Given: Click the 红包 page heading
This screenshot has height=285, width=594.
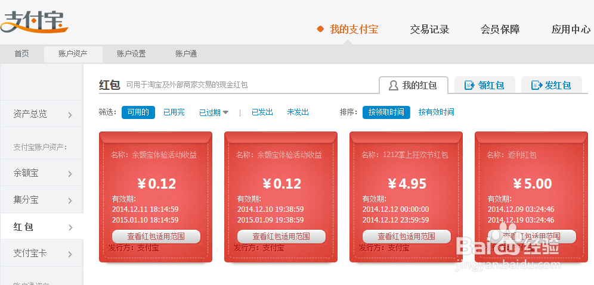Looking at the screenshot, I should click(x=110, y=84).
